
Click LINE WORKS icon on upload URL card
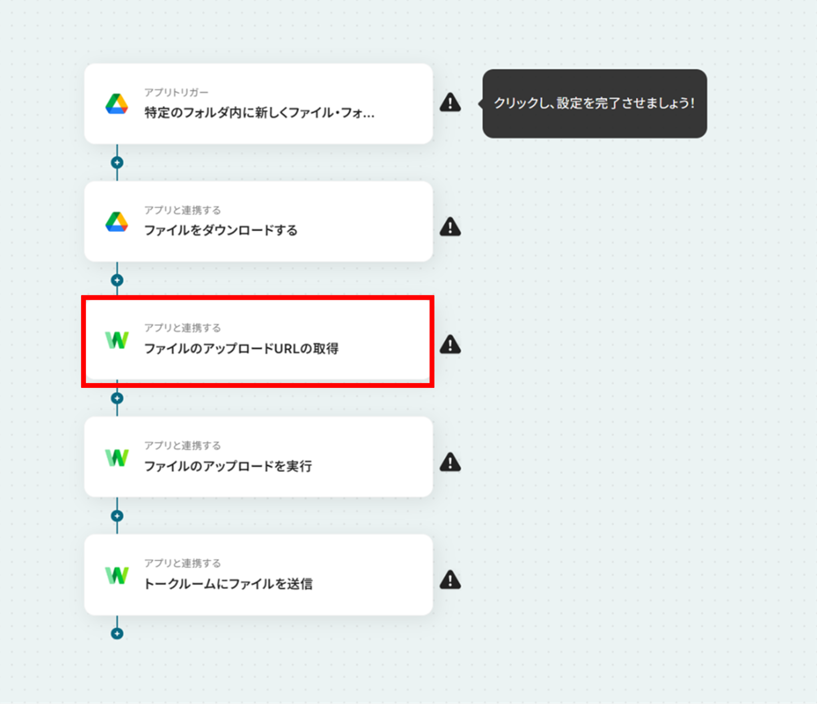[116, 340]
